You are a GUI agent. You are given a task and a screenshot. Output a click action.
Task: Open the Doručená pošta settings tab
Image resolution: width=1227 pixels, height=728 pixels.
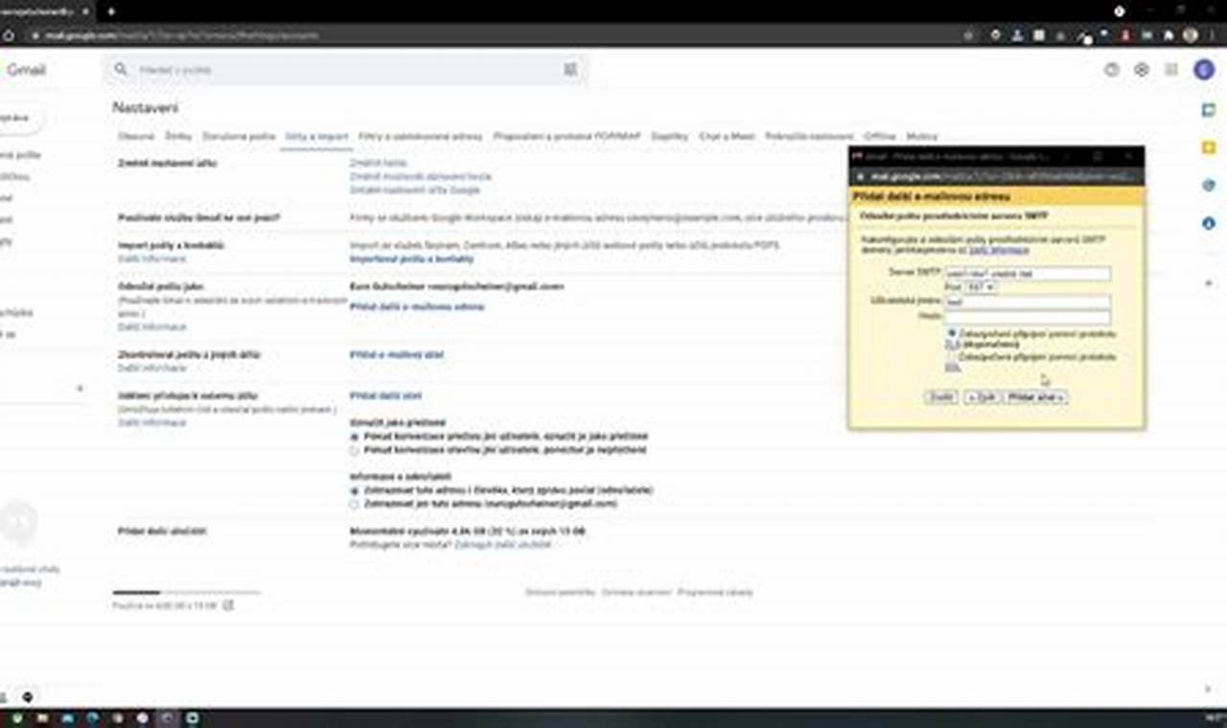(239, 137)
